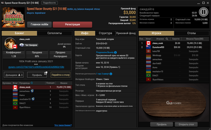Viewport: 211px width, 130px height.
Task: Open Чат бэкеров
Action: click(x=29, y=45)
